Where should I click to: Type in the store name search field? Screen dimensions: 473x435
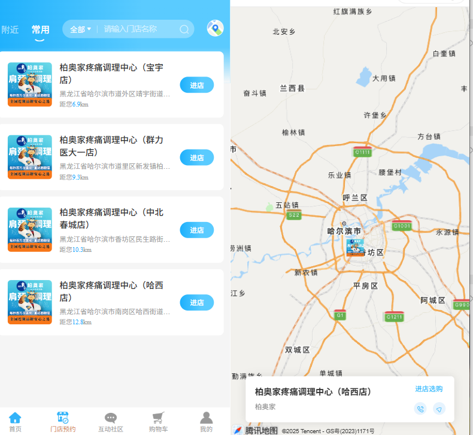138,29
